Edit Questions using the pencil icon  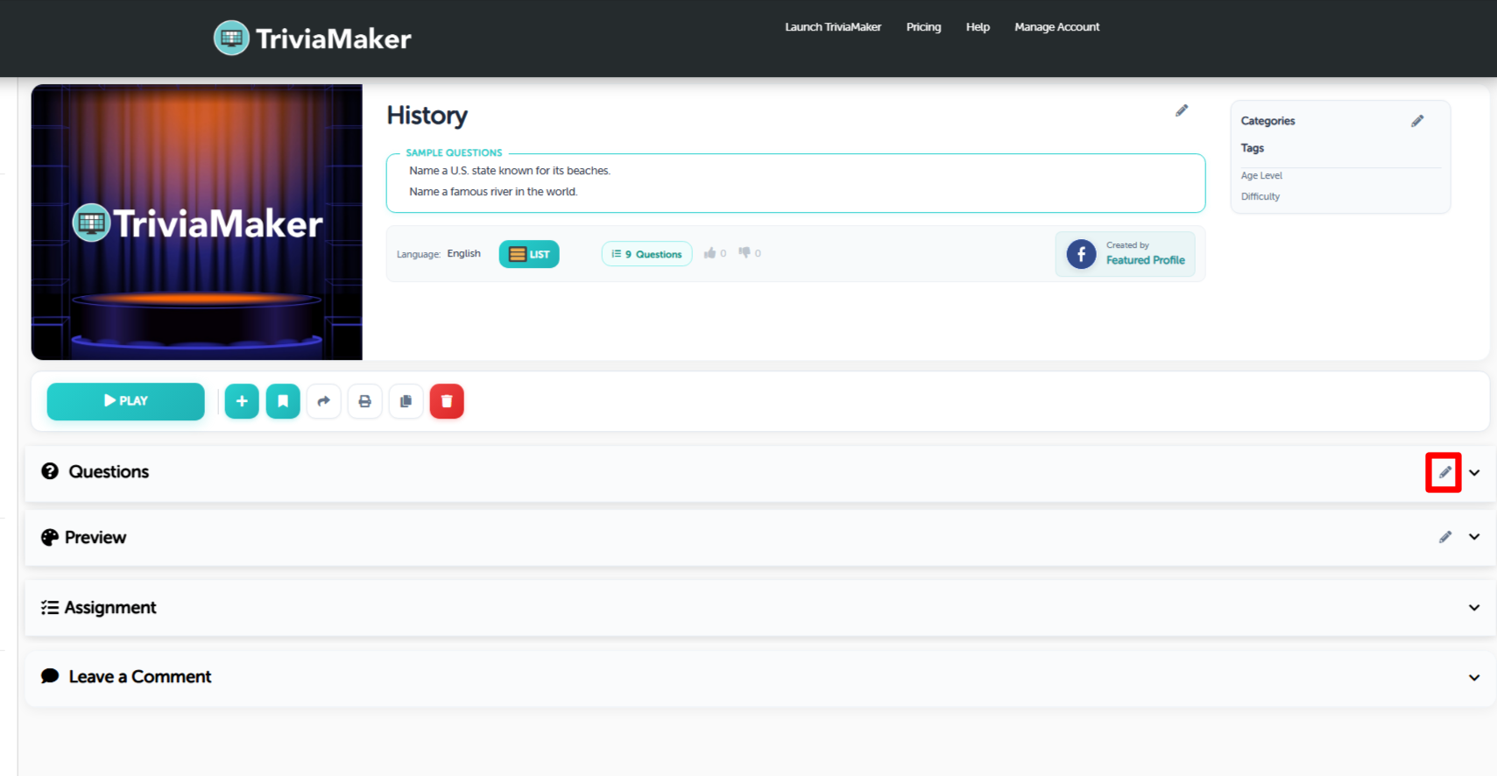point(1444,472)
